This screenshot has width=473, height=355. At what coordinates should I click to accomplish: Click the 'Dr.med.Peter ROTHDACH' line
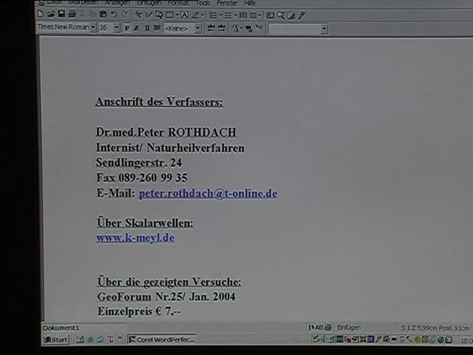click(166, 132)
